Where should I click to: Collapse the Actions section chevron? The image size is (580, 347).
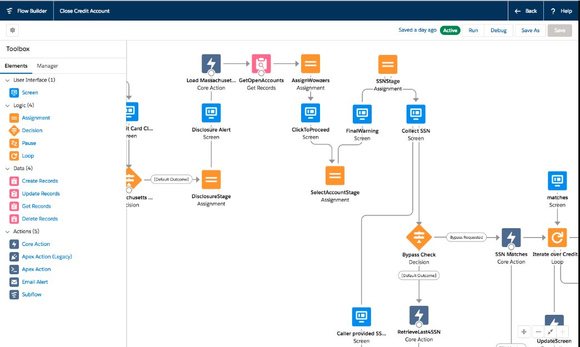pos(8,232)
